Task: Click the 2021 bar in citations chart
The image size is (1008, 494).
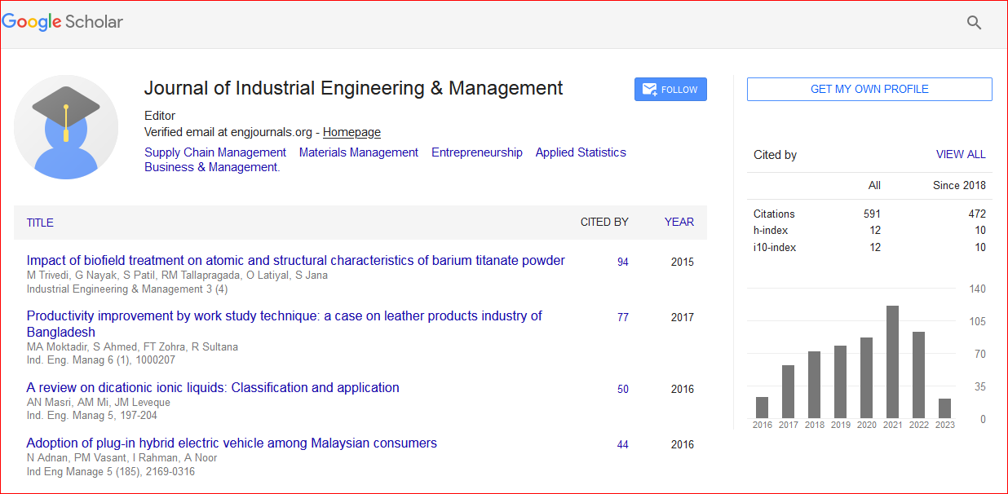Action: [892, 362]
